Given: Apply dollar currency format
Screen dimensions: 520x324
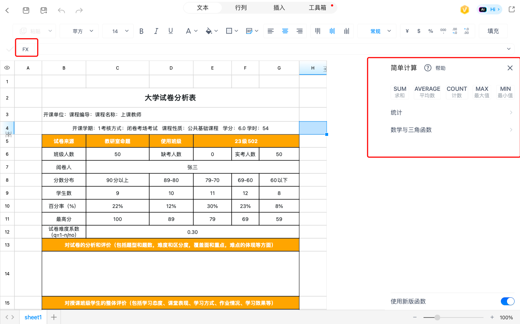Looking at the screenshot, I should [419, 31].
